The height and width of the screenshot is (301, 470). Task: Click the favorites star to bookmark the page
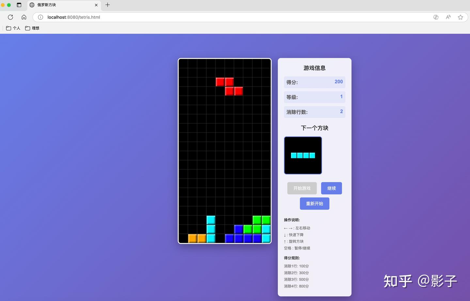[460, 17]
